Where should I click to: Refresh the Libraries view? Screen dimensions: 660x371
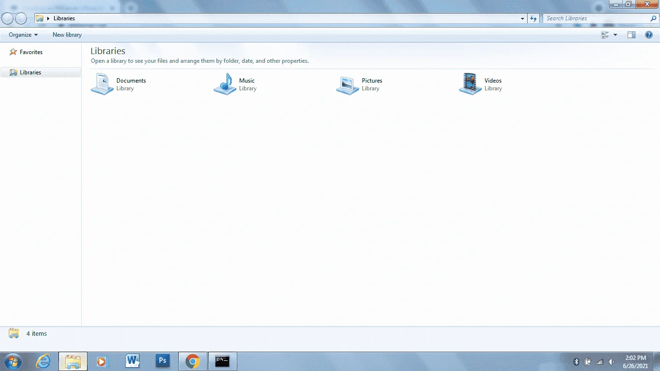coord(533,18)
